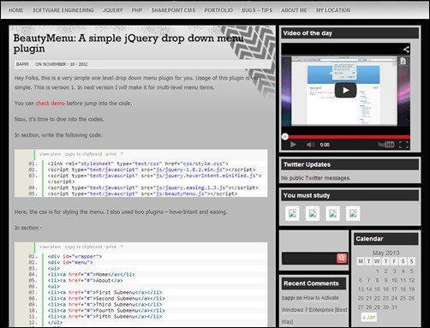Open the PHP menu item

[137, 10]
